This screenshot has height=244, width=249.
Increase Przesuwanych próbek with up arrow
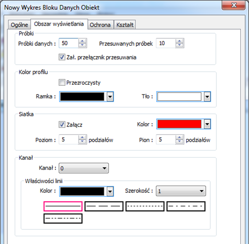click(180, 41)
